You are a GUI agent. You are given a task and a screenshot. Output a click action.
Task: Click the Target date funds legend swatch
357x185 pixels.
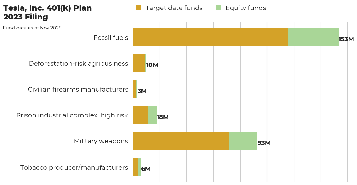click(139, 8)
